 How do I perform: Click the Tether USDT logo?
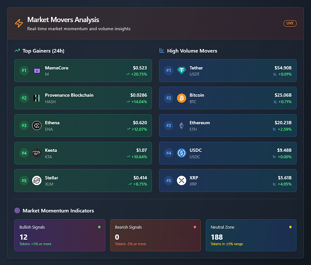pyautogui.click(x=181, y=70)
